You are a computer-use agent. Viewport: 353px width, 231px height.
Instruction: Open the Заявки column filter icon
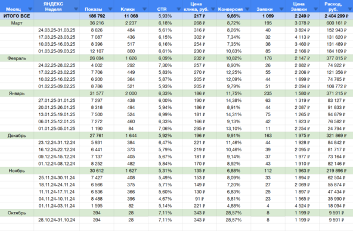[281, 9]
